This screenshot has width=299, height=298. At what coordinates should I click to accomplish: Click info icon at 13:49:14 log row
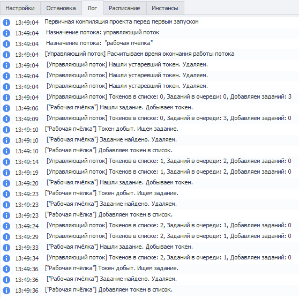(6, 161)
